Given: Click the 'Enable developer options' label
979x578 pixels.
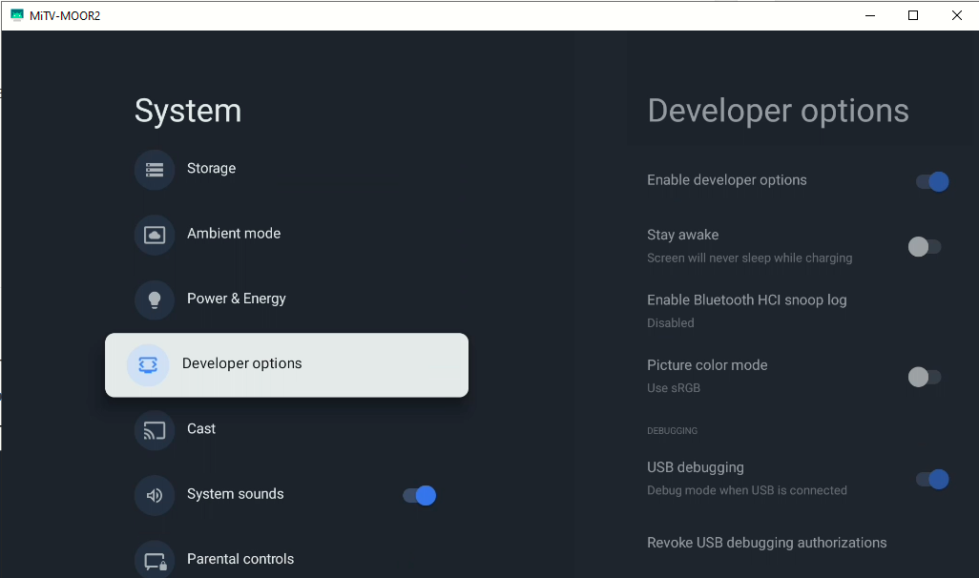Looking at the screenshot, I should (727, 180).
